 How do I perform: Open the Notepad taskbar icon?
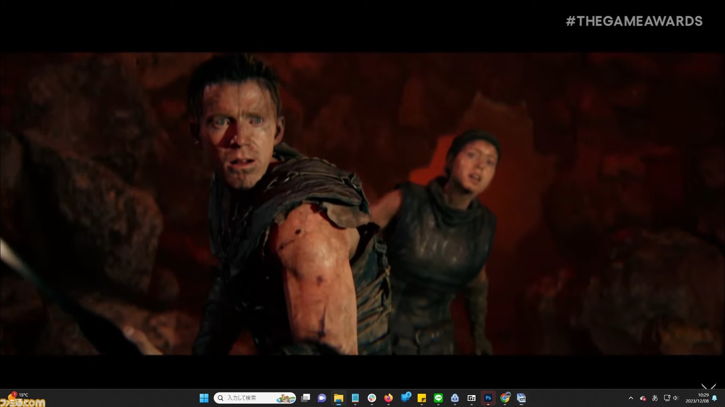pyautogui.click(x=355, y=398)
